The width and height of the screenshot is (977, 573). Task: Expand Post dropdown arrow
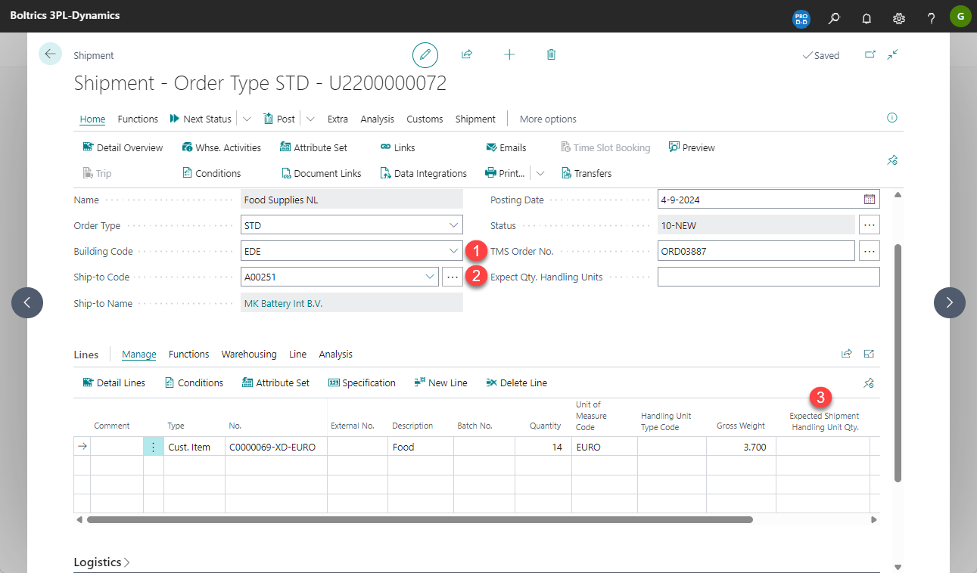click(x=311, y=119)
